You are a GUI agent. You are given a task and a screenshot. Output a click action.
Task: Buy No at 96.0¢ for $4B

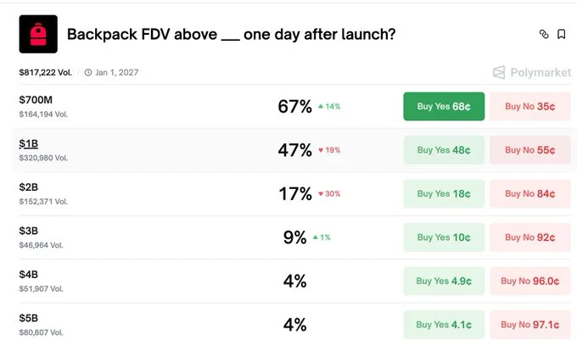(x=529, y=281)
